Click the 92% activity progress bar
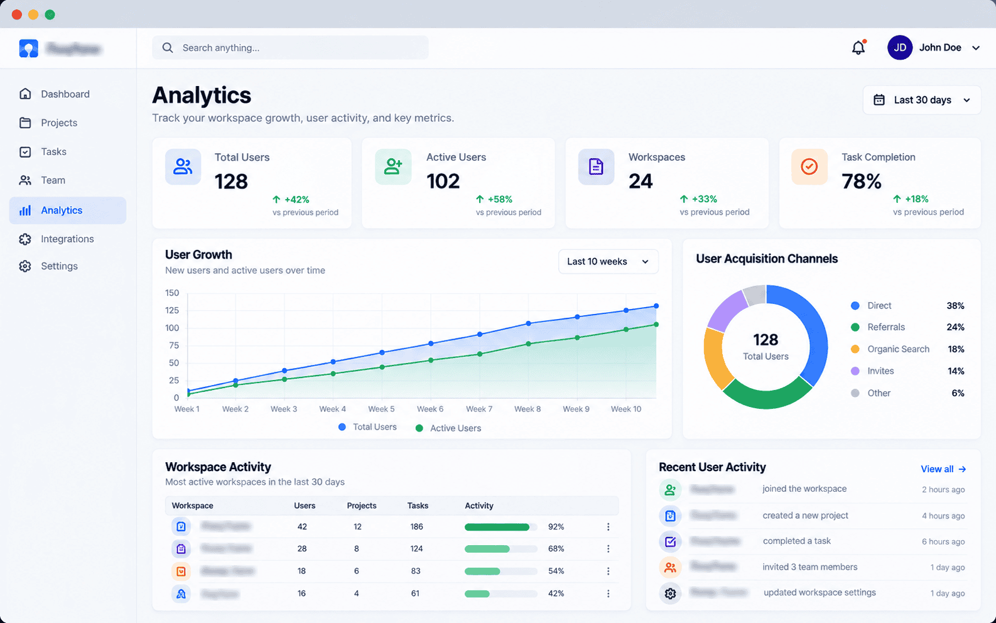This screenshot has height=623, width=996. [501, 527]
